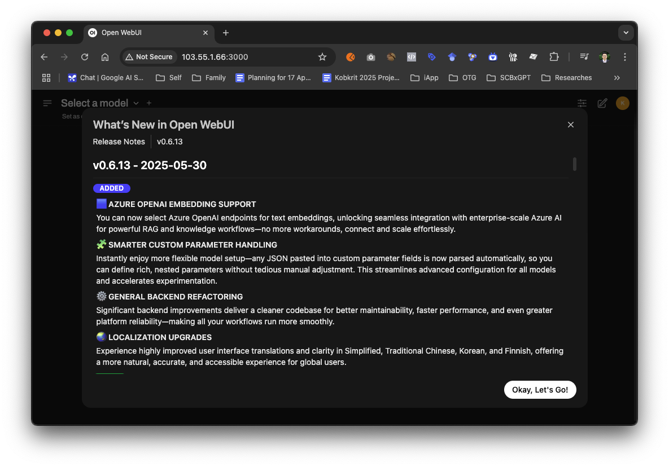Open chat Controls with the sliders icon
669x467 pixels.
[x=581, y=103]
